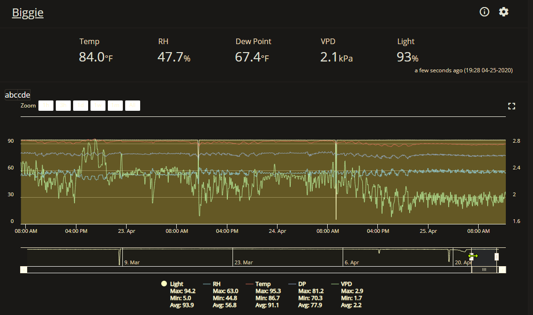Toggle the Temp series in the legend
Screen dimensions: 533x315
(x=263, y=284)
